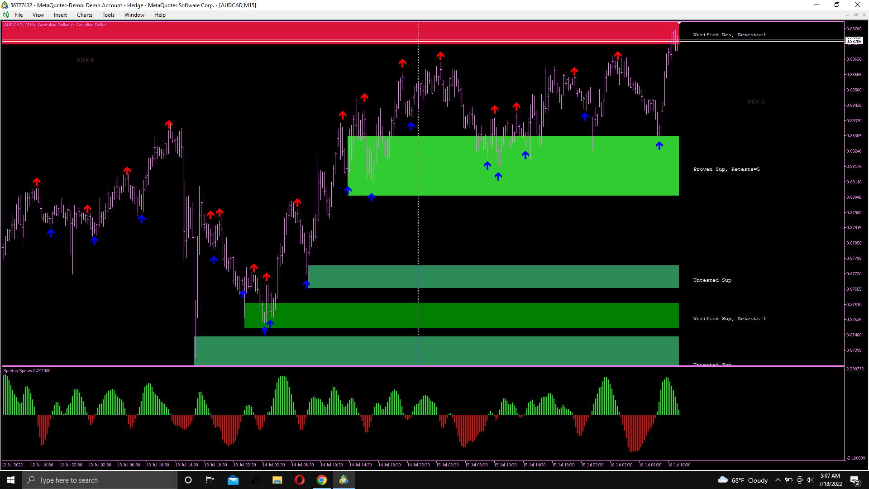Click the Cortana circle icon

point(188,480)
